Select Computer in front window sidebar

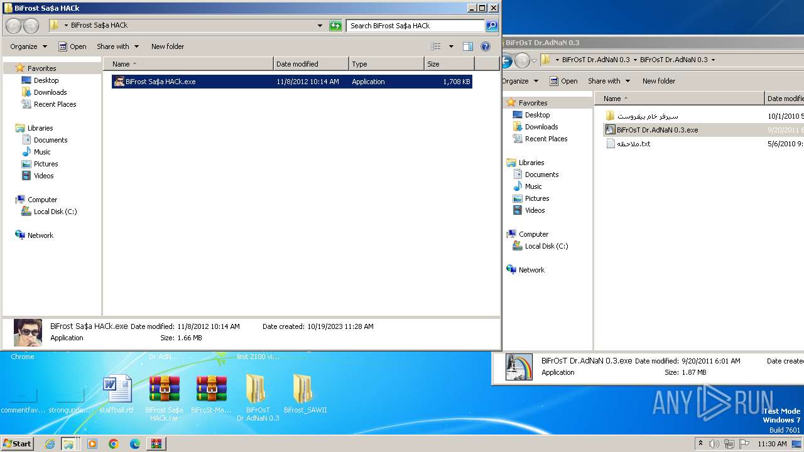(x=42, y=200)
